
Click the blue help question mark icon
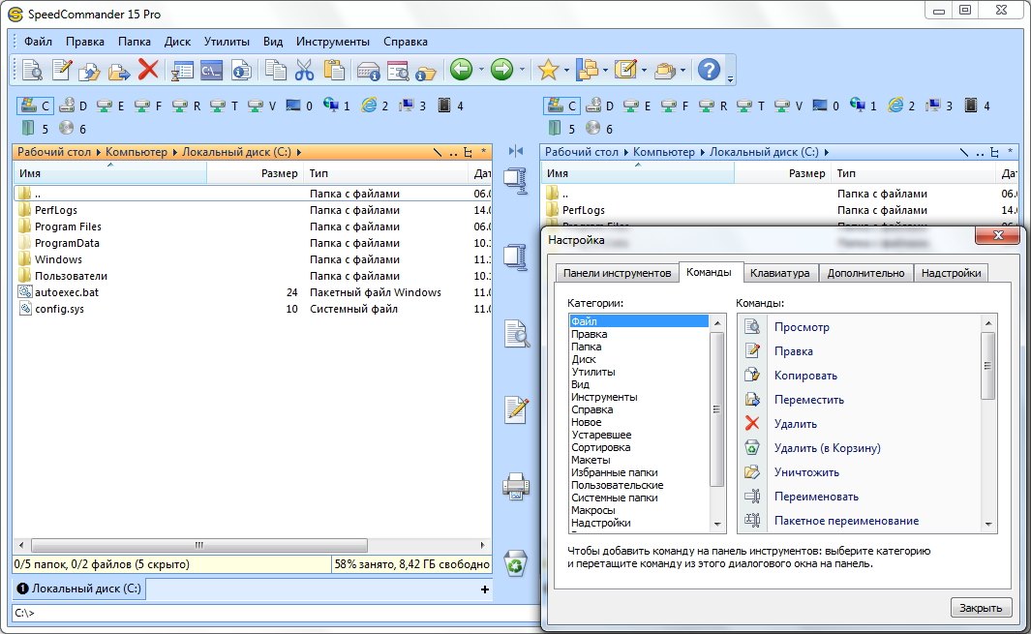pos(709,70)
